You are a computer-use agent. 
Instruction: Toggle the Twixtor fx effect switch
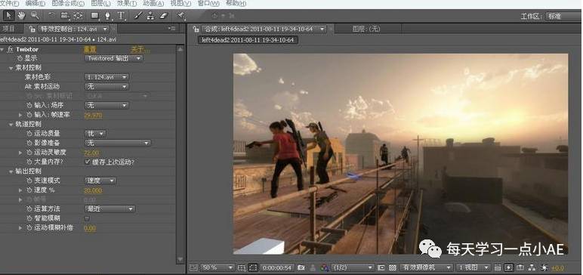click(x=11, y=49)
